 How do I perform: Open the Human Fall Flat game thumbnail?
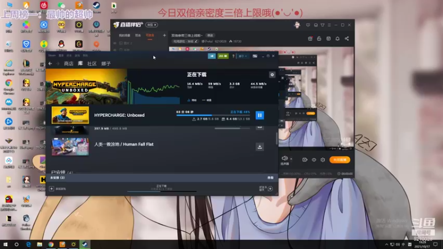tap(70, 147)
